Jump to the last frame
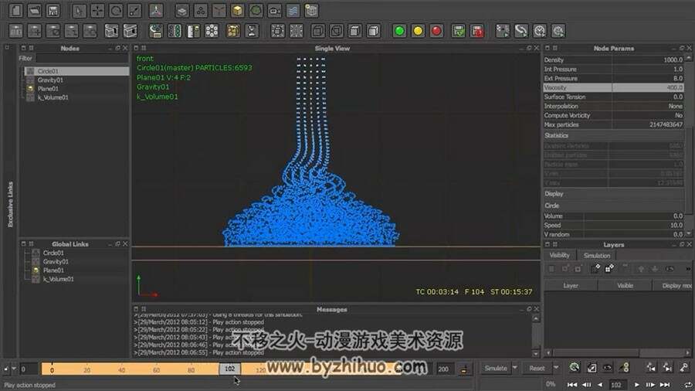 [665, 385]
